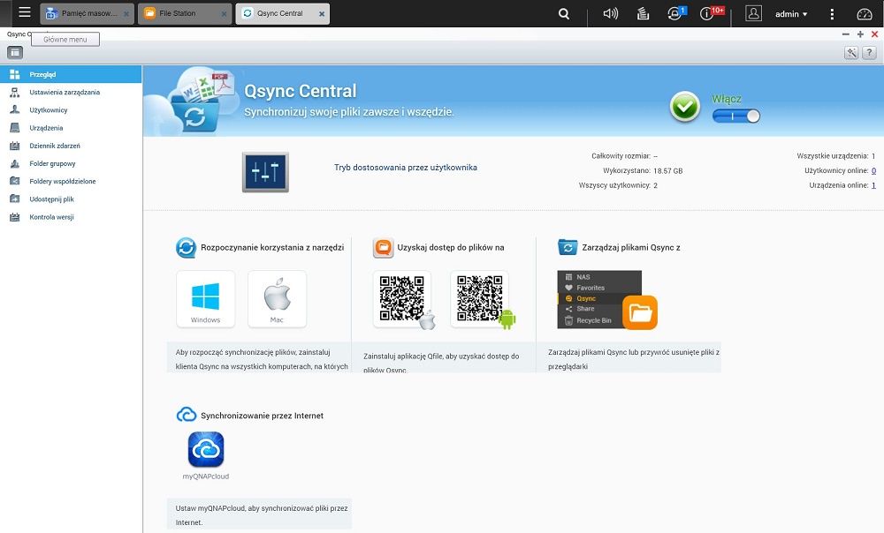The width and height of the screenshot is (884, 533).
Task: Open external devices icon with badge 1
Action: pos(675,13)
